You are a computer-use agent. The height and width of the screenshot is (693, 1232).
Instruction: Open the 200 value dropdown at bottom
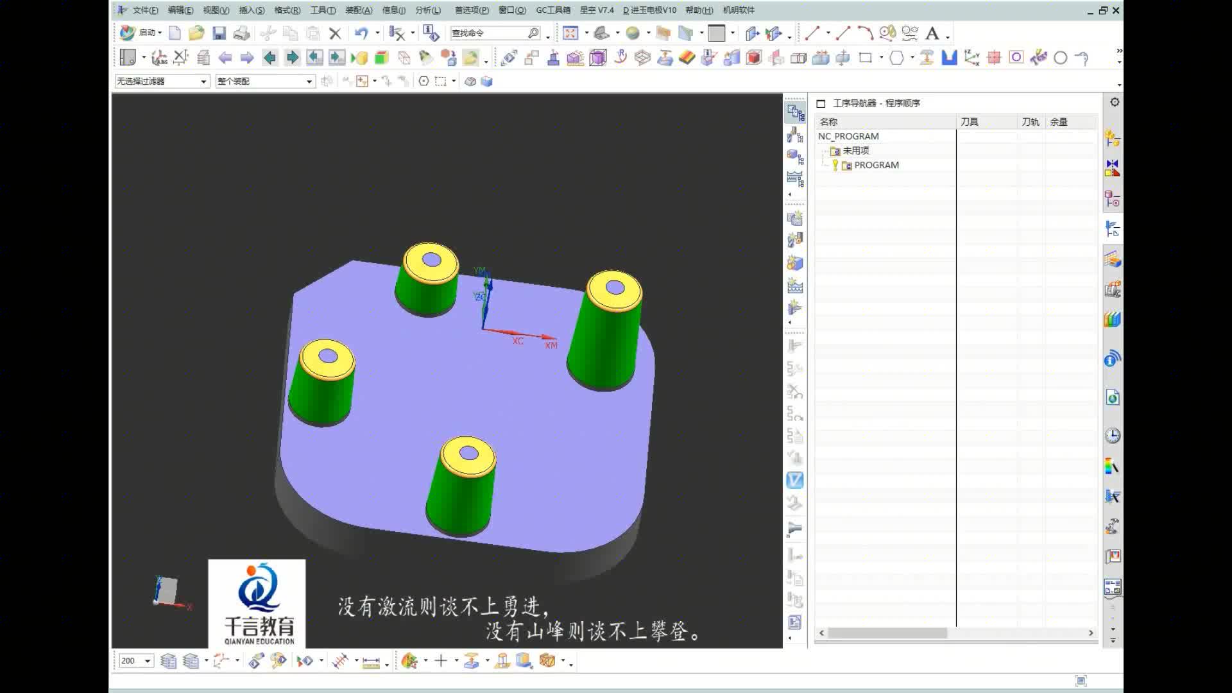148,661
